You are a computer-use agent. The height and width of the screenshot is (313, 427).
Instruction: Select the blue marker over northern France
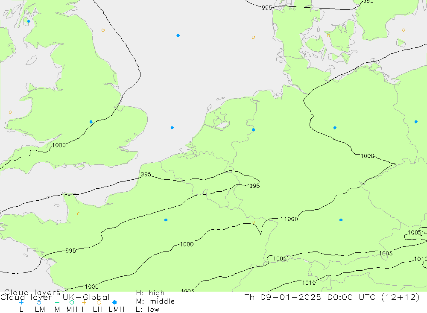166,220
